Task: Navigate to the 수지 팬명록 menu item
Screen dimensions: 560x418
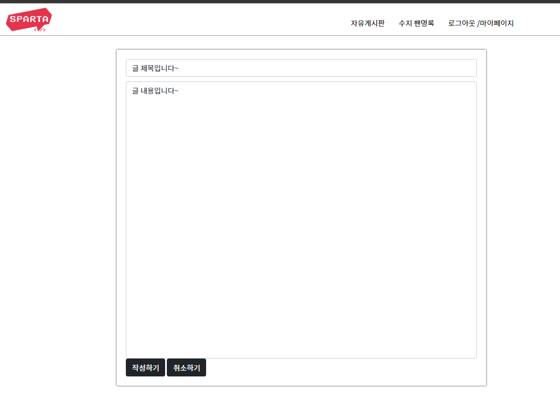Action: pyautogui.click(x=416, y=23)
